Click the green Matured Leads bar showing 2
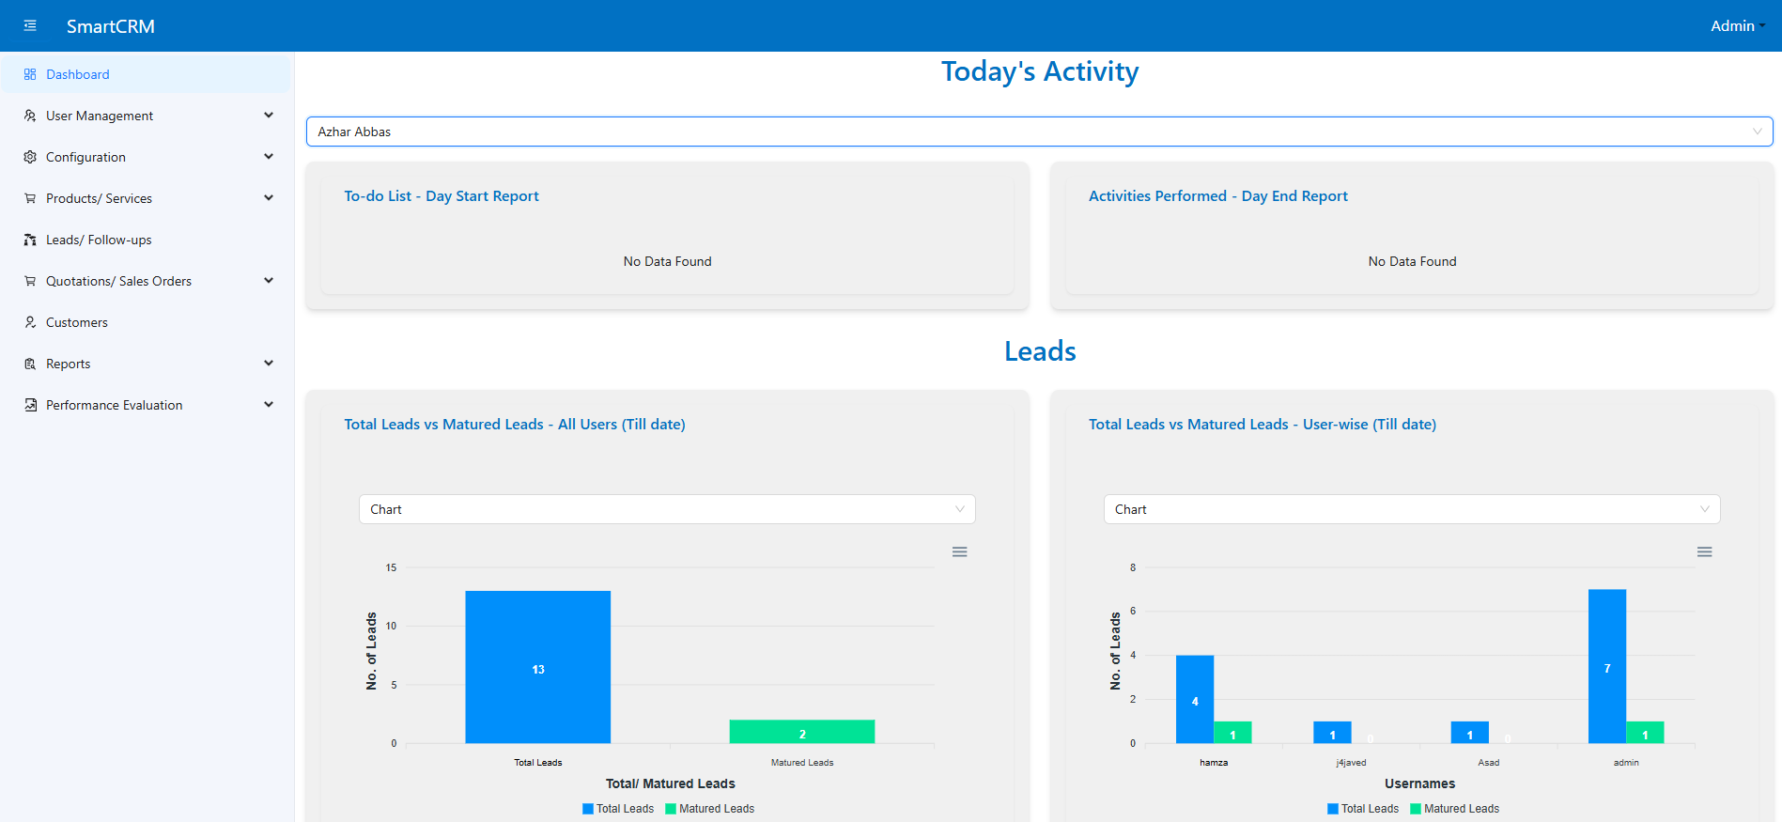The height and width of the screenshot is (822, 1782). tap(802, 732)
